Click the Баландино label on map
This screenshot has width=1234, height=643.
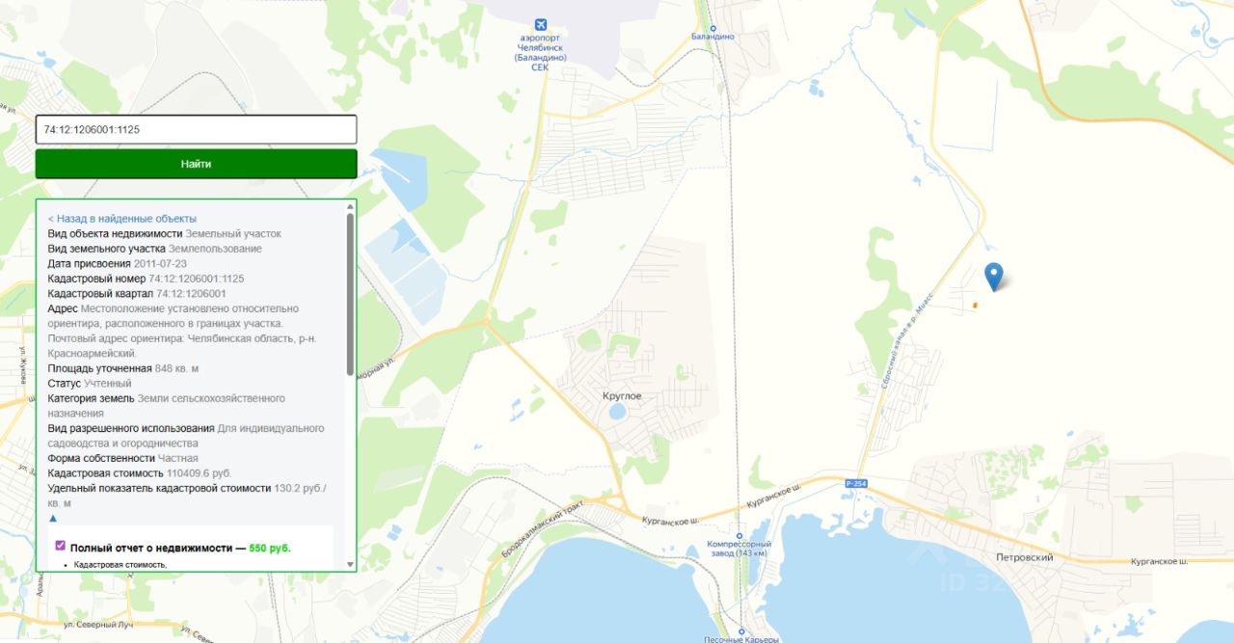(713, 37)
